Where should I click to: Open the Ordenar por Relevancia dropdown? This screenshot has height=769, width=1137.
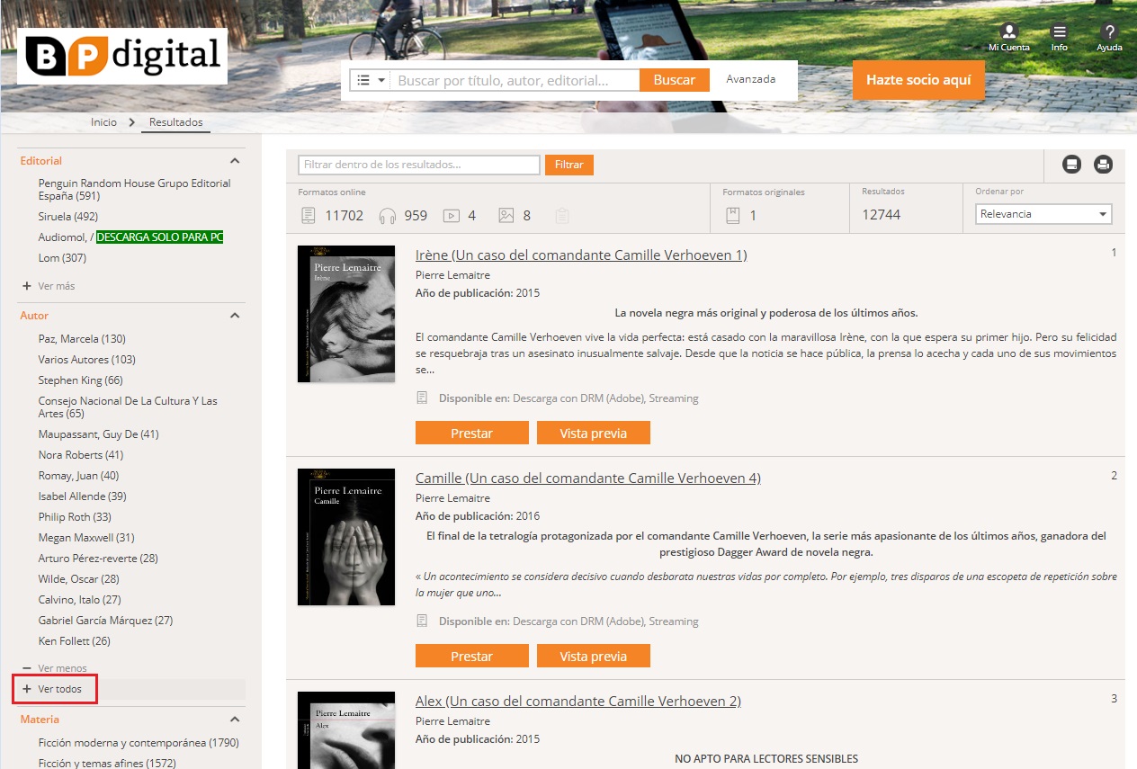tap(1043, 214)
